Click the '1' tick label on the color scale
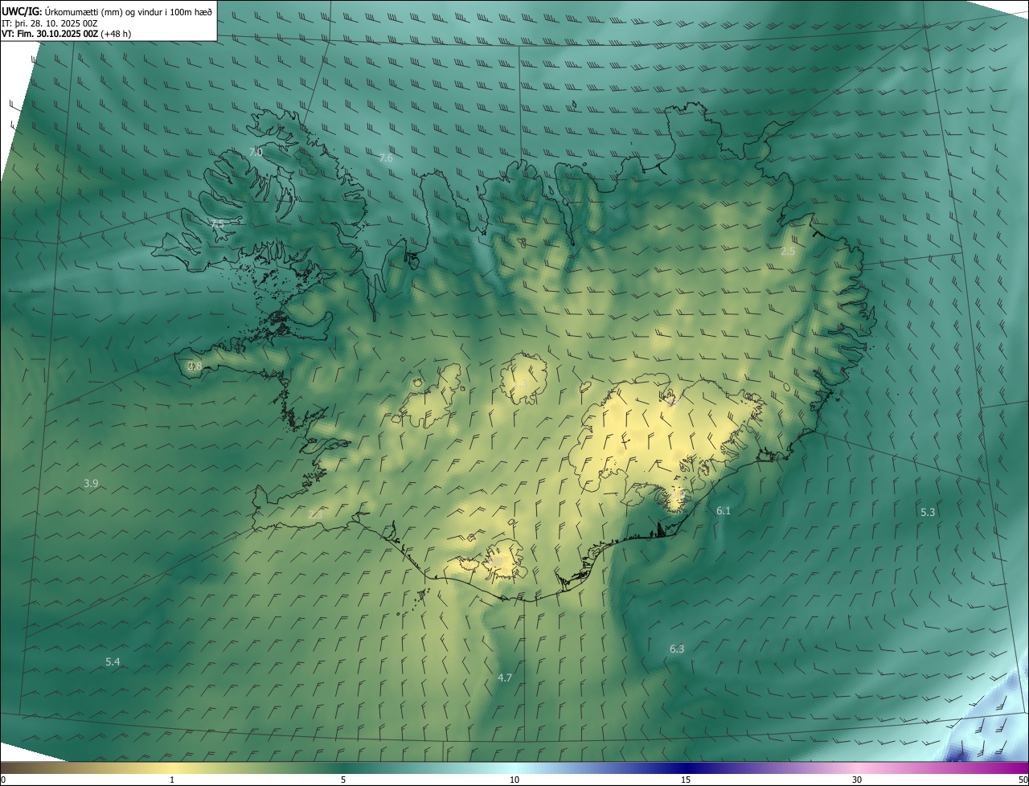 click(172, 780)
